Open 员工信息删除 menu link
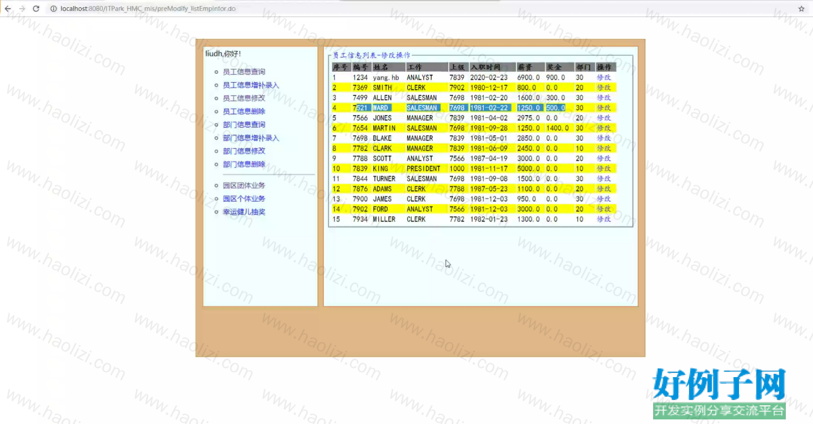The width and height of the screenshot is (813, 424). [244, 111]
